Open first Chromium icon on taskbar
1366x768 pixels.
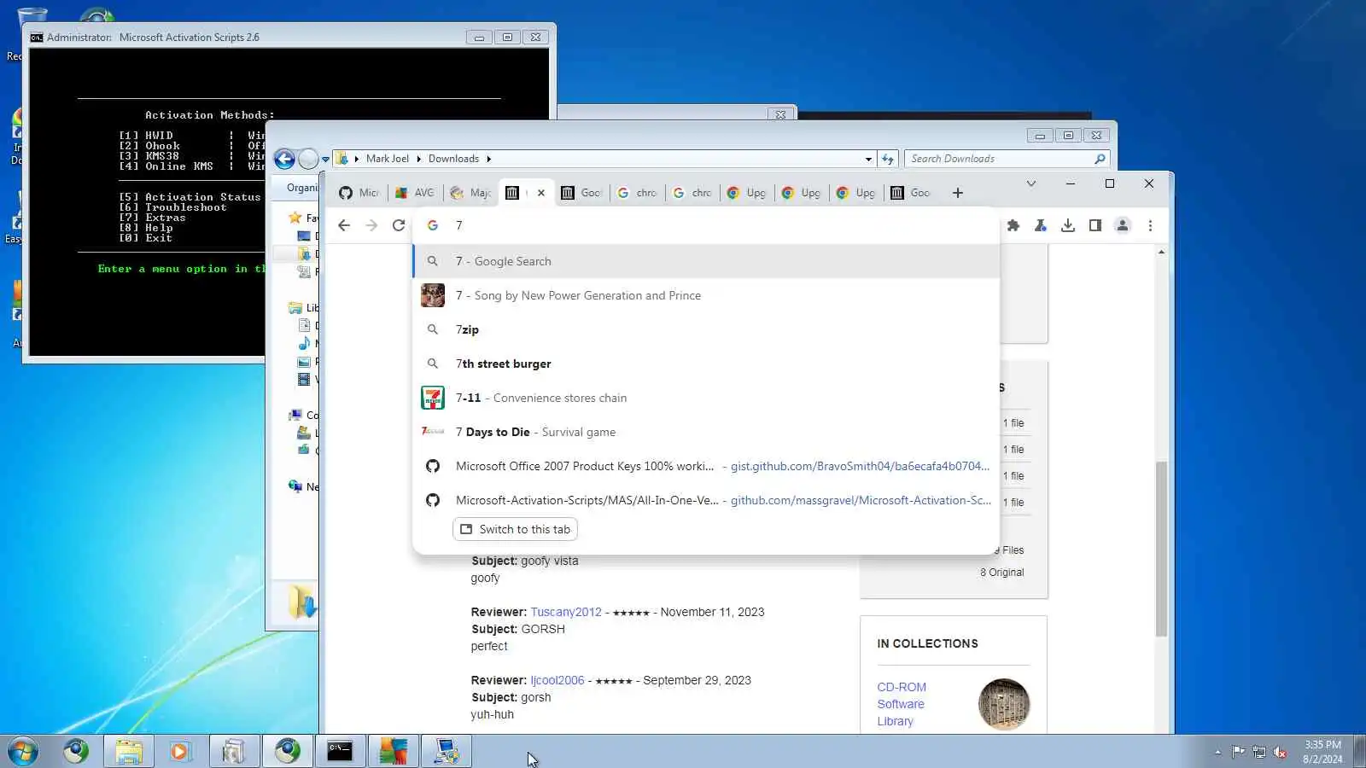(x=76, y=751)
